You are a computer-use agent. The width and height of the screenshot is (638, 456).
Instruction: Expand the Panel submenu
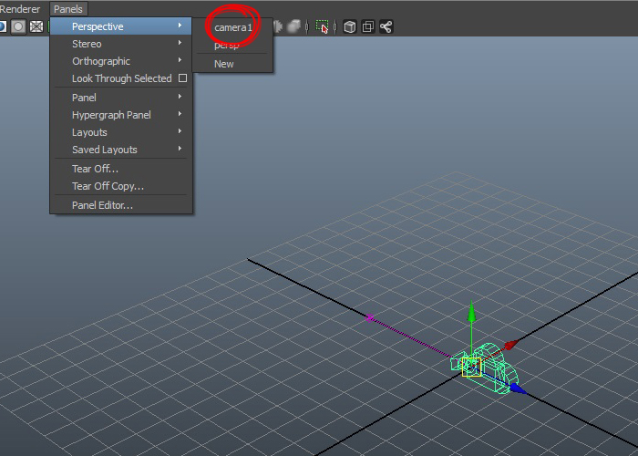[121, 98]
